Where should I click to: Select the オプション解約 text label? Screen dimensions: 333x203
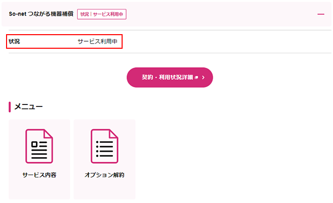coord(104,175)
